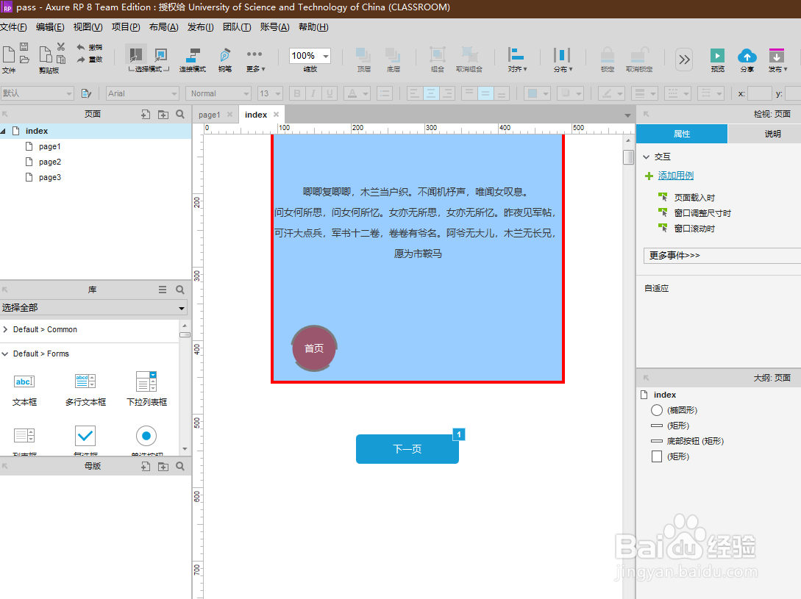This screenshot has height=599, width=801.
Task: Activate the 连接模式 connector tool
Action: point(193,60)
